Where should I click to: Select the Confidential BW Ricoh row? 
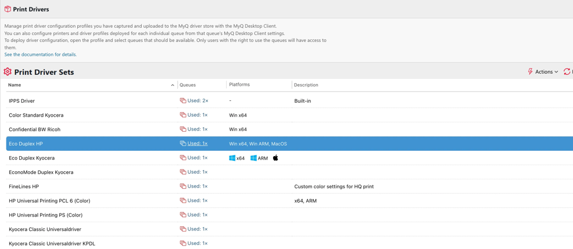coord(35,129)
